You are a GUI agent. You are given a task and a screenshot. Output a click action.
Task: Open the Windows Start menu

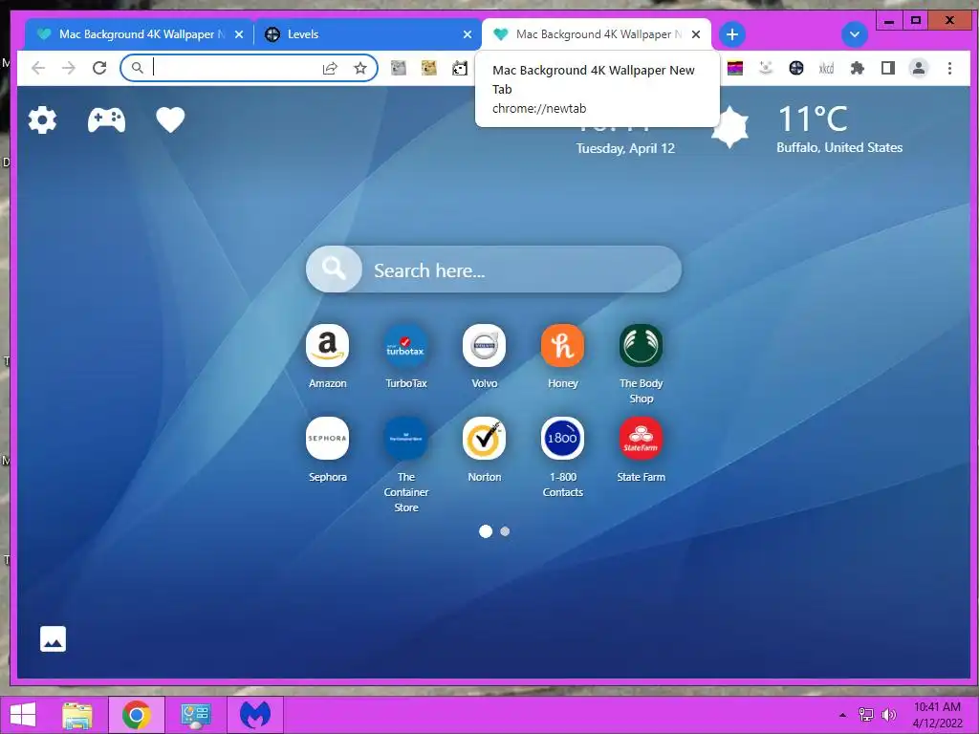(x=23, y=715)
